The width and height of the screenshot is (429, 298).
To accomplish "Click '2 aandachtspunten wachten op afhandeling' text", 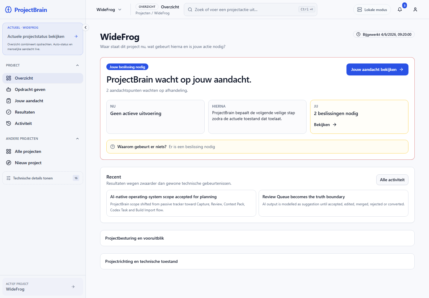I will tap(147, 90).
